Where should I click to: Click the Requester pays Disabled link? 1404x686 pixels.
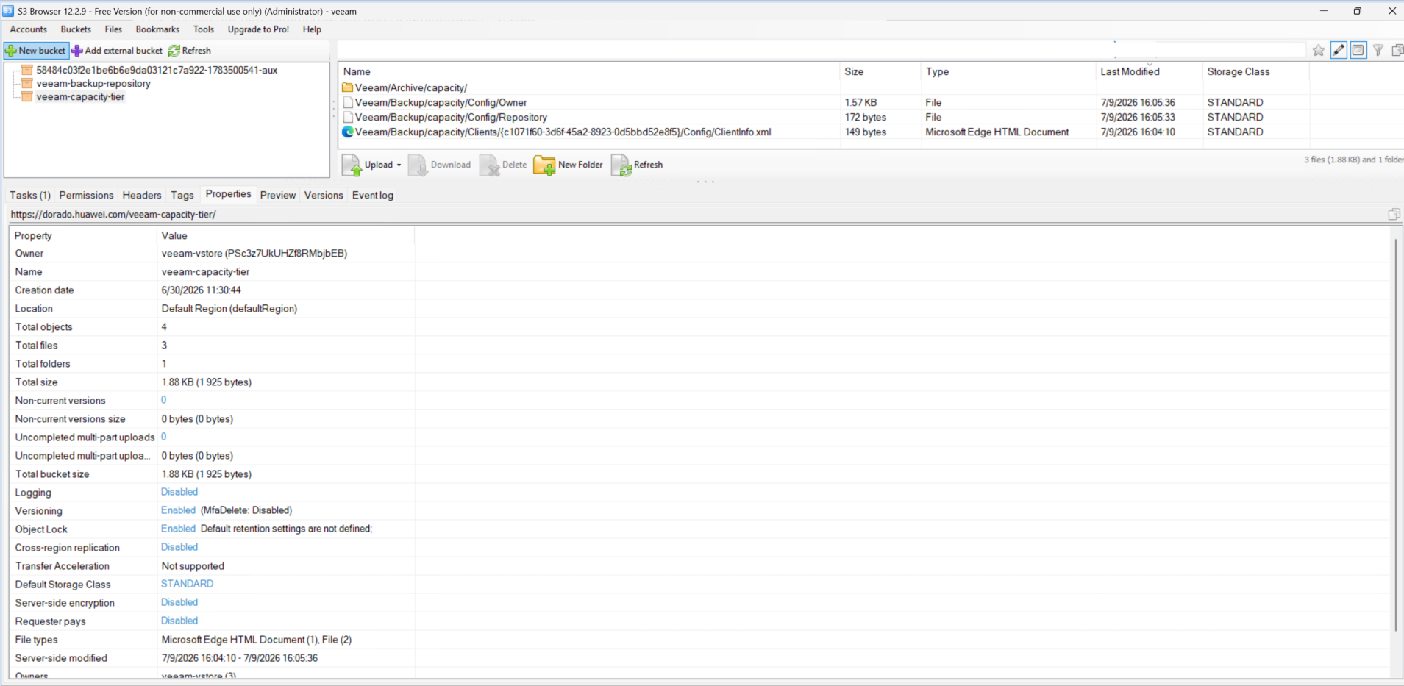pyautogui.click(x=179, y=621)
